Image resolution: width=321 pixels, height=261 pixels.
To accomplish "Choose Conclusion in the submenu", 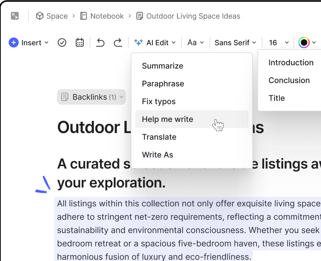I will coord(289,80).
